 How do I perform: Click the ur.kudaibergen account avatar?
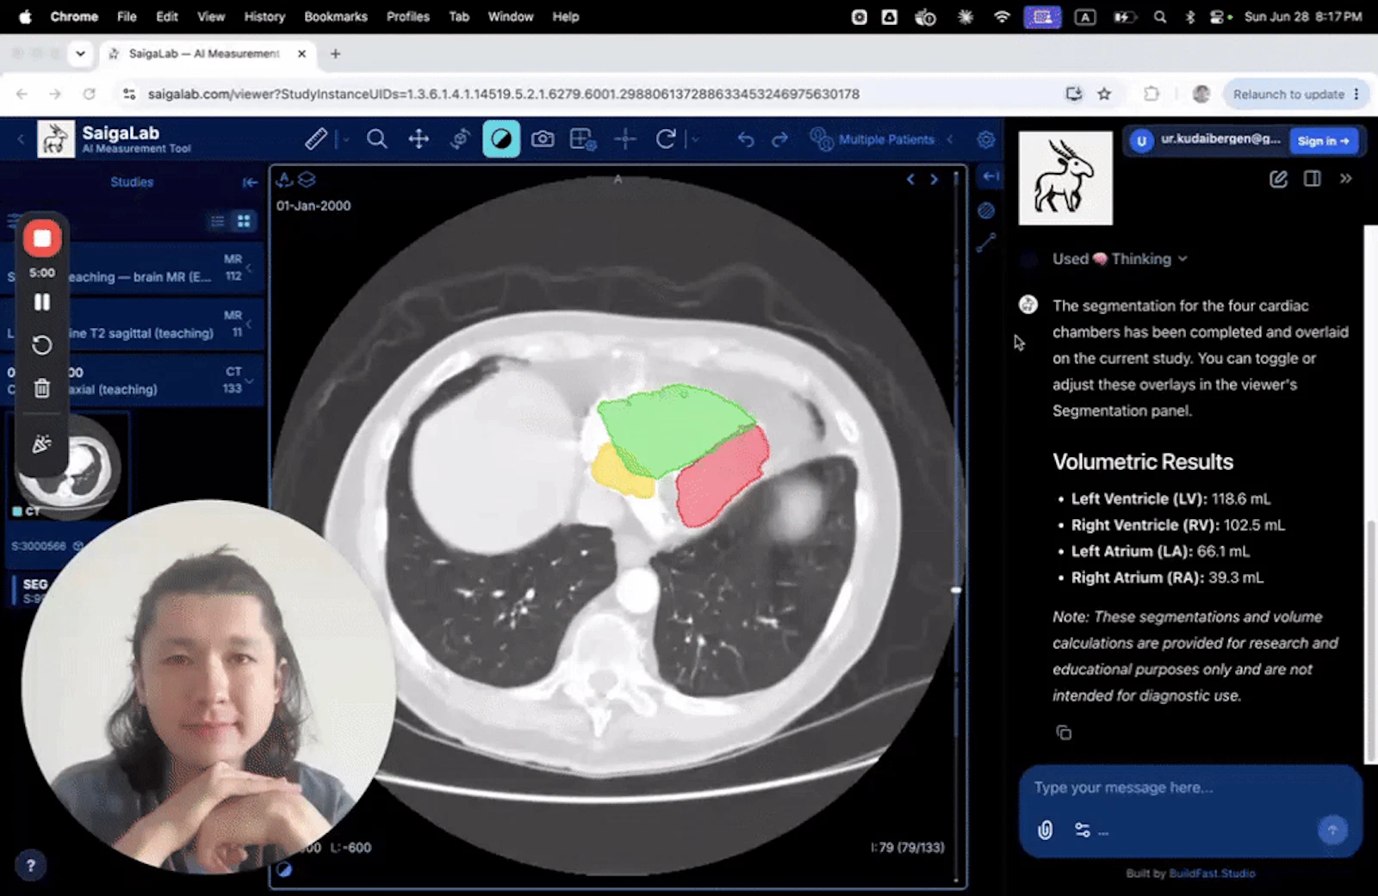[x=1142, y=141]
